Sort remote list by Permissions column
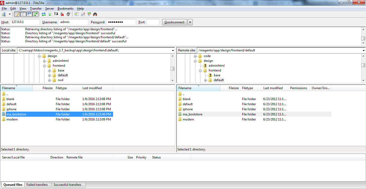This screenshot has width=366, height=189. click(x=299, y=88)
